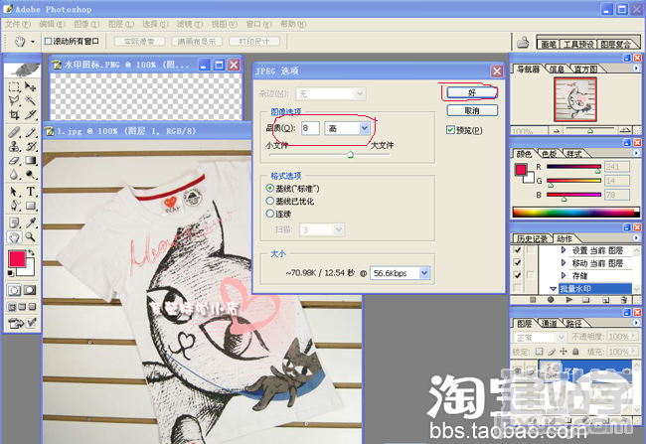The height and width of the screenshot is (444, 646).
Task: Select the Clone Stamp tool
Action: (14, 146)
